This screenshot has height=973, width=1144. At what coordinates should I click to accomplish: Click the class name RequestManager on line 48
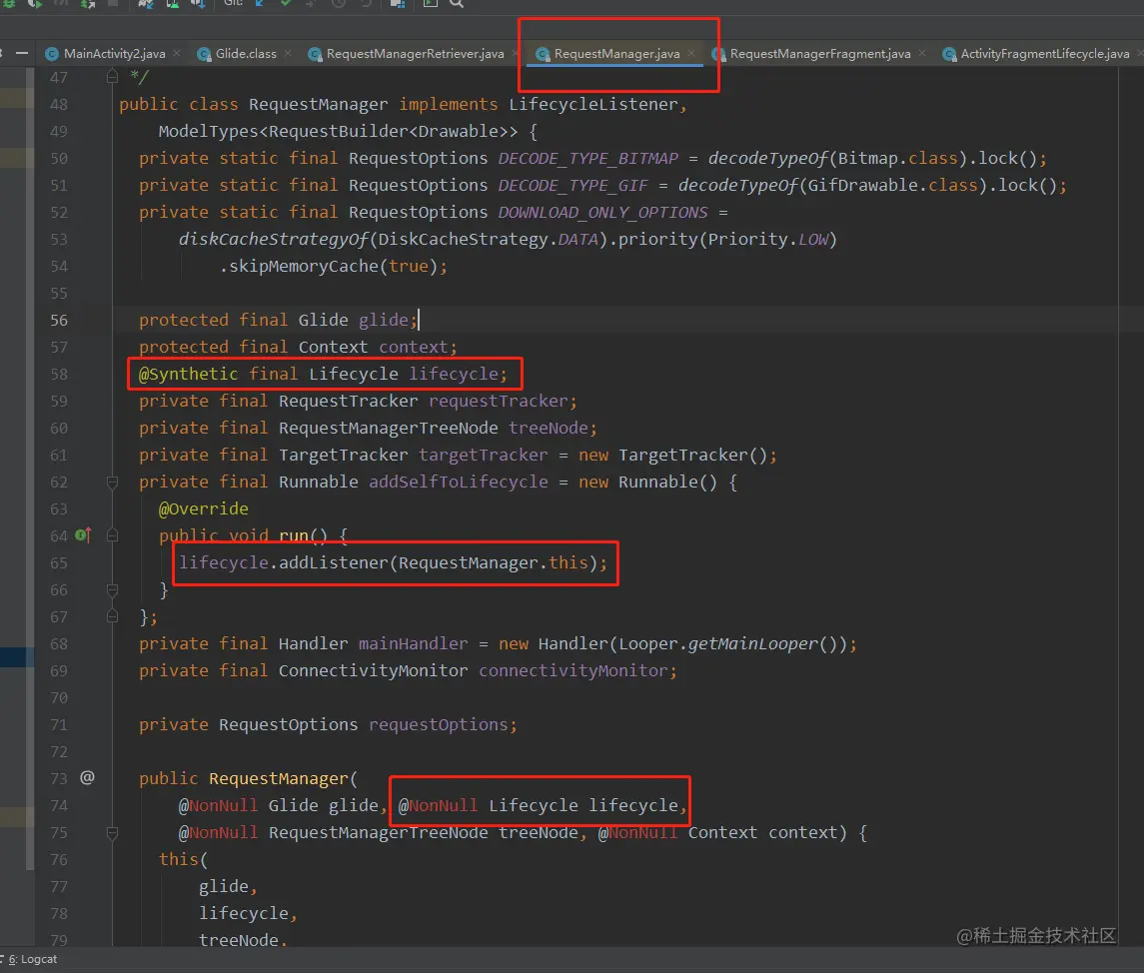(x=318, y=104)
